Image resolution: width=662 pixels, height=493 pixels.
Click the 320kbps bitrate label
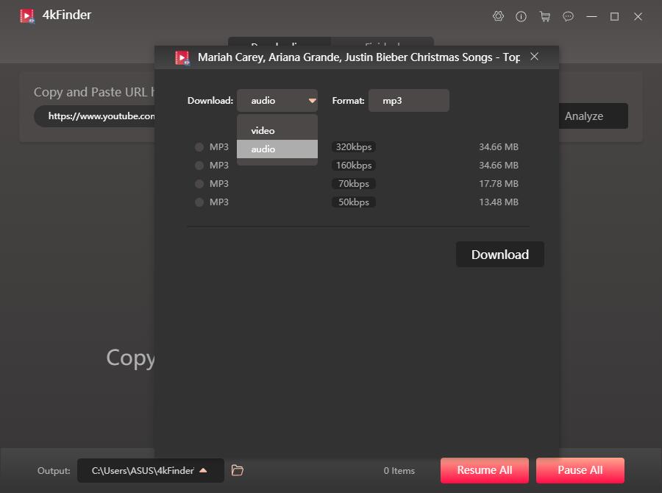354,147
